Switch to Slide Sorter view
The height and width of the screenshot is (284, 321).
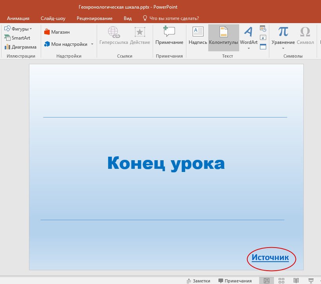[x=281, y=280]
